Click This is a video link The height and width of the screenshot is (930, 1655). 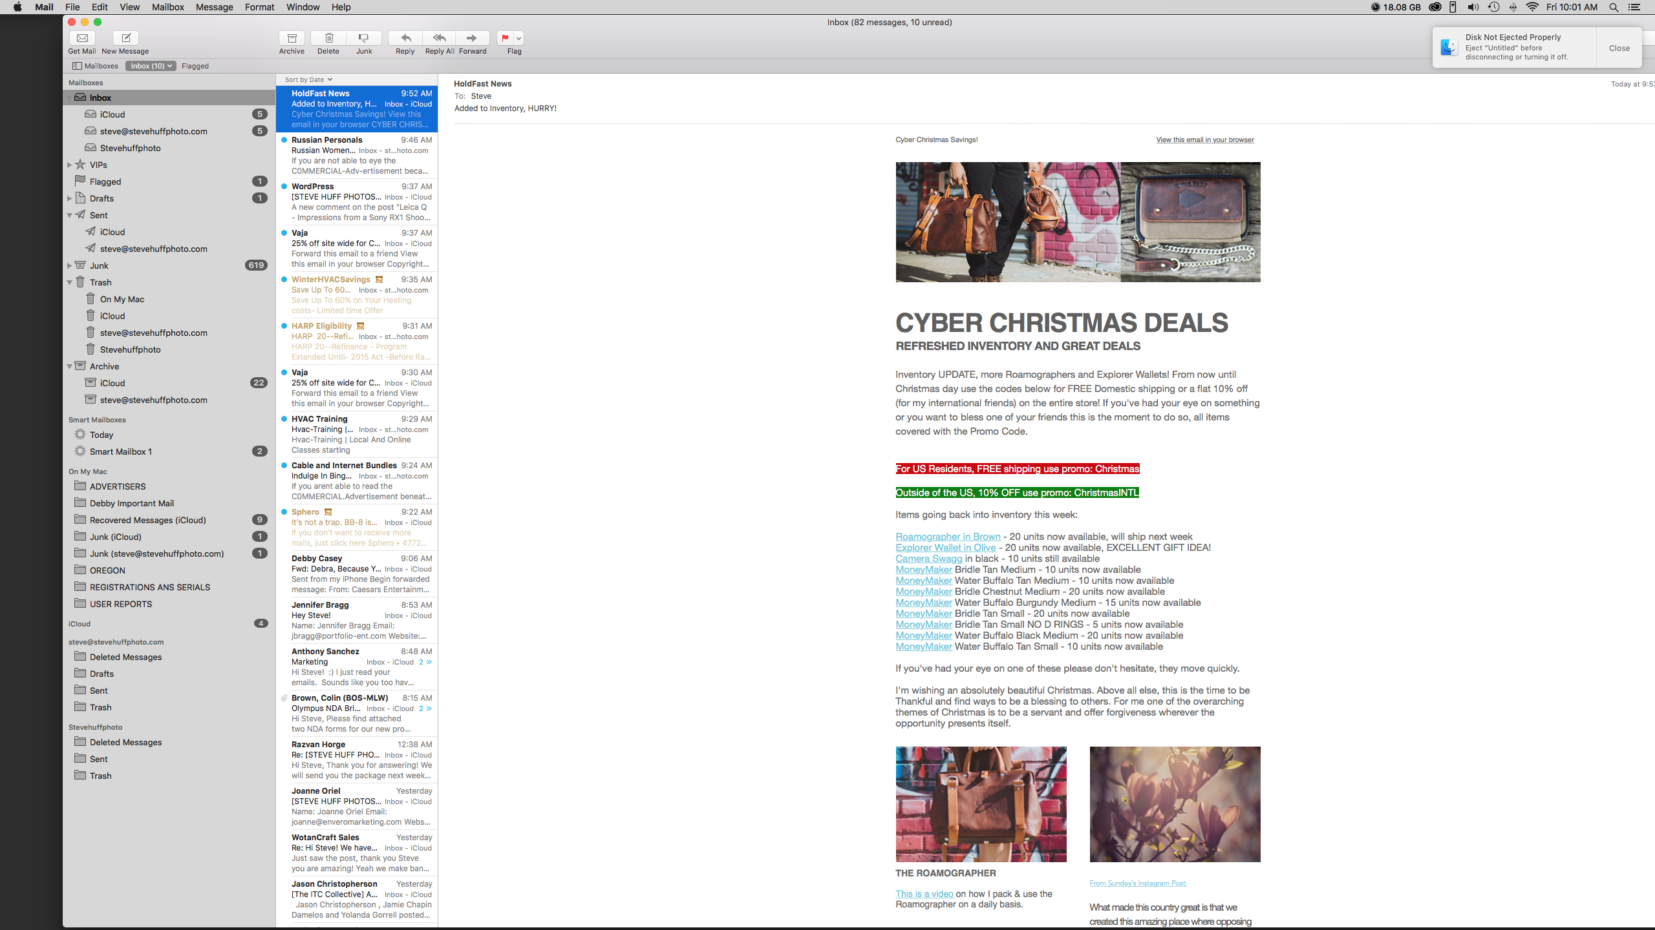[924, 894]
